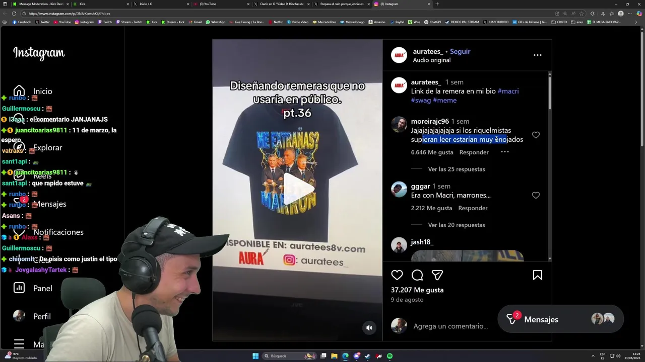Open the ChatGPT bookmark
Image resolution: width=645 pixels, height=362 pixels.
click(432, 22)
